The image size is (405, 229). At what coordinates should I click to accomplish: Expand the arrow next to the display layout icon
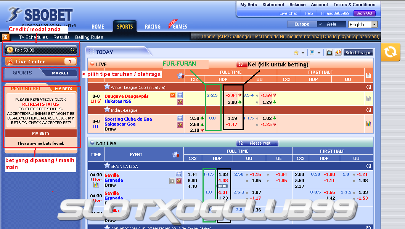pyautogui.click(x=319, y=53)
